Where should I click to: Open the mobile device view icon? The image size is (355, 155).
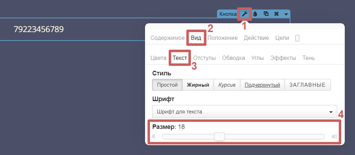point(297,38)
